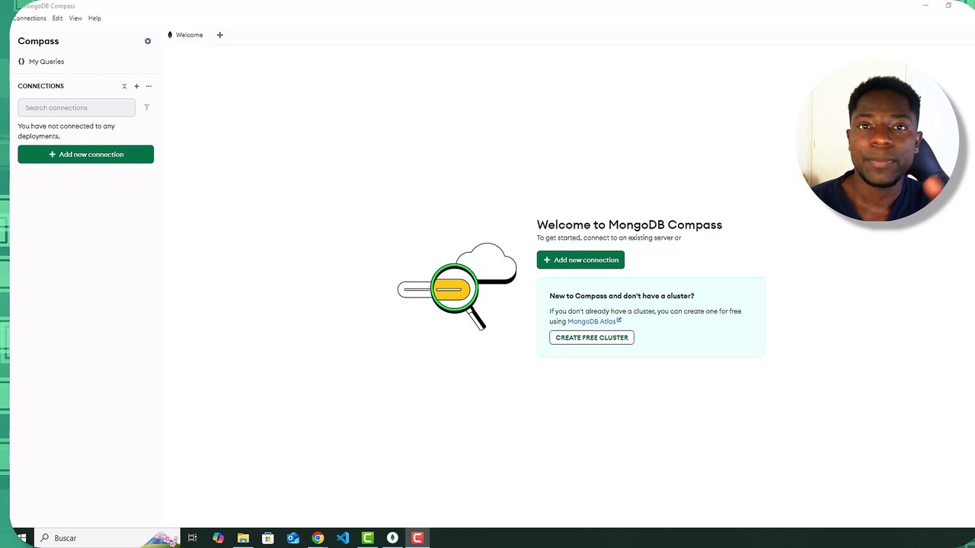Viewport: 975px width, 548px height.
Task: Click the CREATE FREE CLUSTER button
Action: [x=592, y=337]
